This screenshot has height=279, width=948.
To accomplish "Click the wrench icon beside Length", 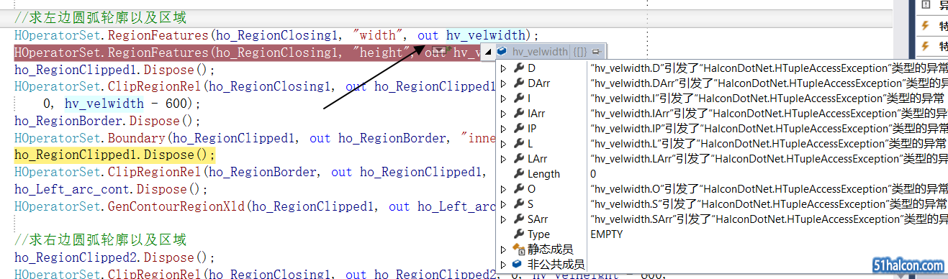I will click(x=518, y=174).
